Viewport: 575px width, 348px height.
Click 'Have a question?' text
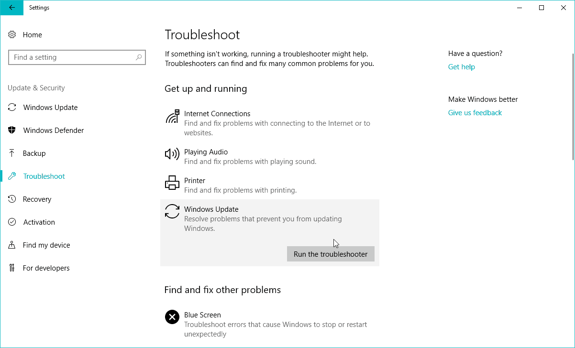pos(475,54)
